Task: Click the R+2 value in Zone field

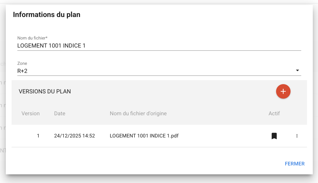Action: [23, 71]
